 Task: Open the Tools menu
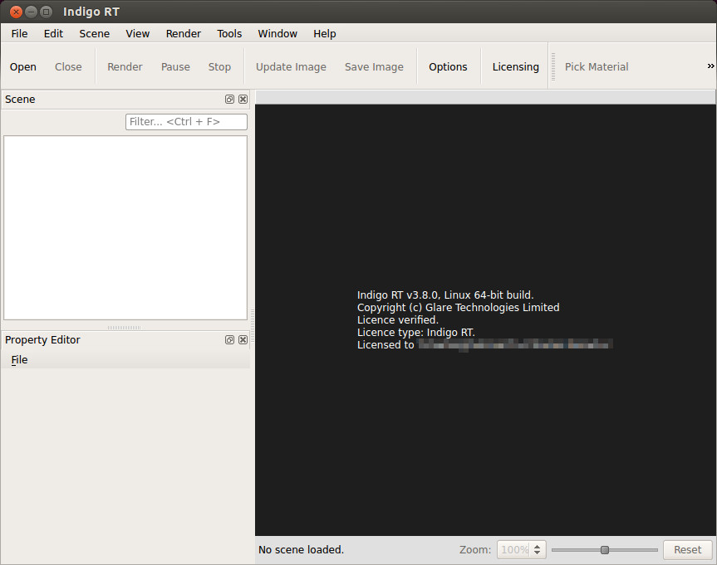click(x=229, y=34)
